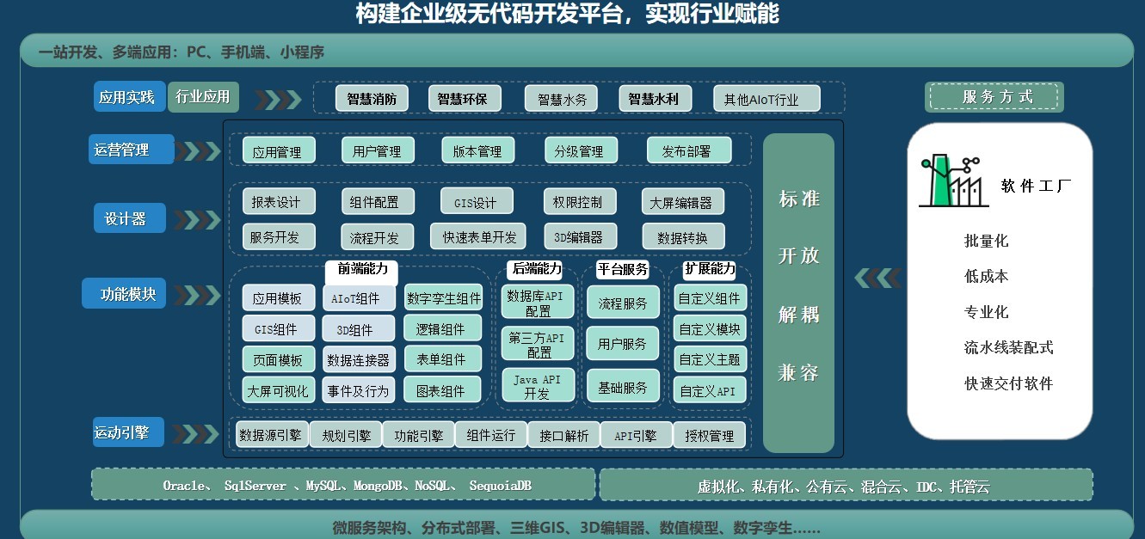Open the 大屏编辑器 box

(x=683, y=202)
